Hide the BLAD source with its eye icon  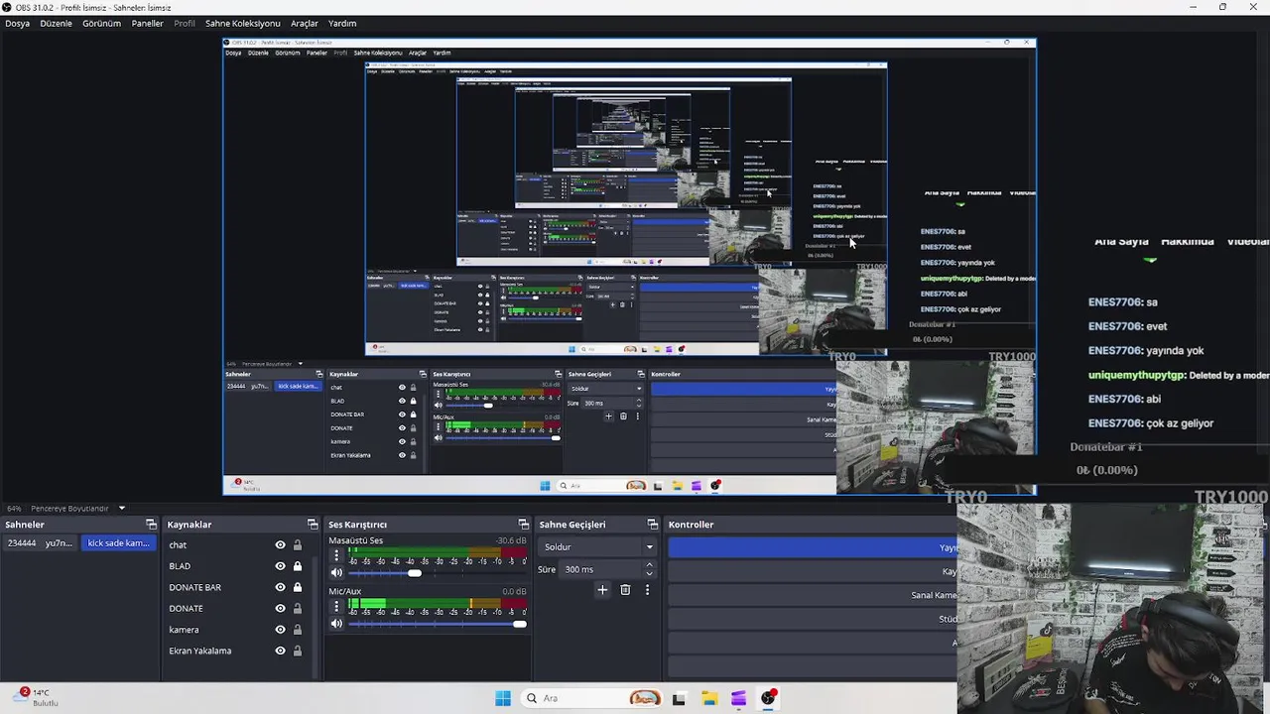click(280, 566)
